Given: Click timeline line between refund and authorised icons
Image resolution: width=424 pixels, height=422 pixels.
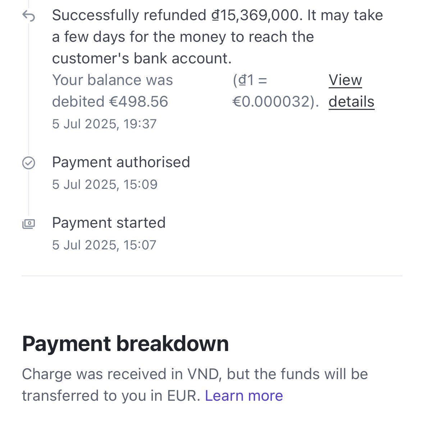Looking at the screenshot, I should pyautogui.click(x=28, y=90).
